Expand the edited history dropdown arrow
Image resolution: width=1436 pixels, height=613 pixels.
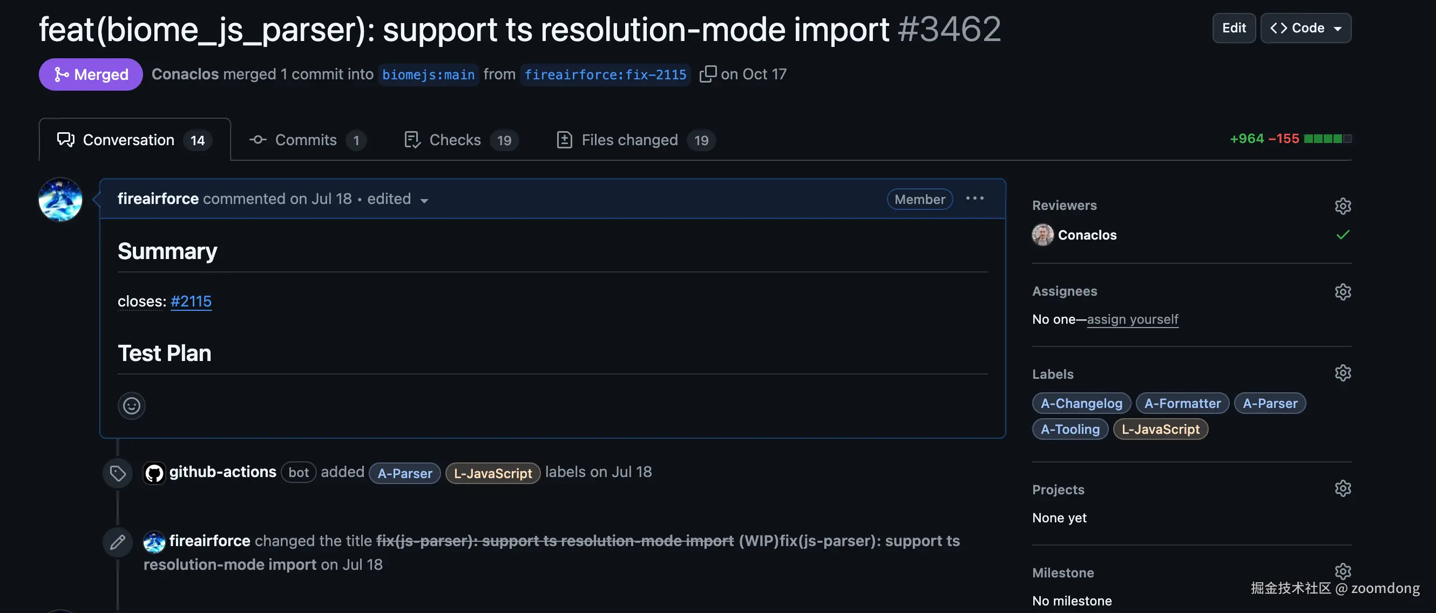coord(424,201)
